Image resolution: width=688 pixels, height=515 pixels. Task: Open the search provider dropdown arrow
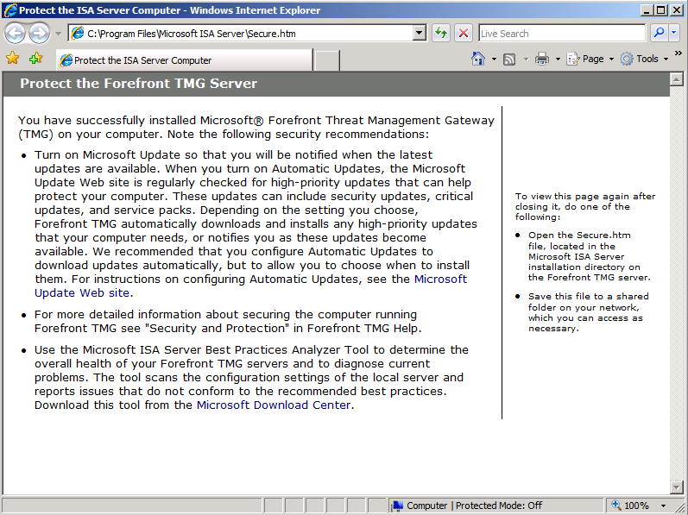(675, 33)
